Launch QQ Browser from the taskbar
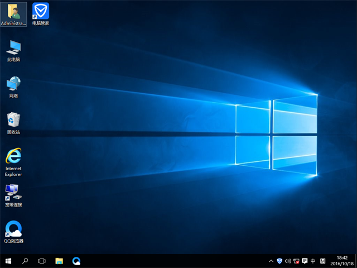 76,261
